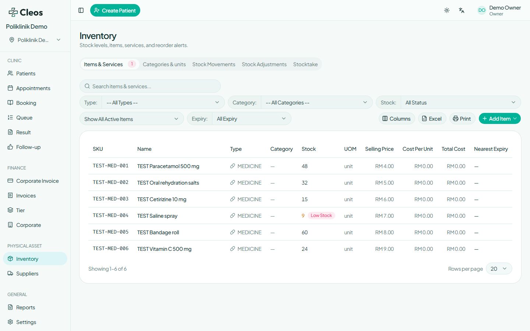Open Suppliers in sidebar
Screen dimensions: 530x331
pos(35,274)
